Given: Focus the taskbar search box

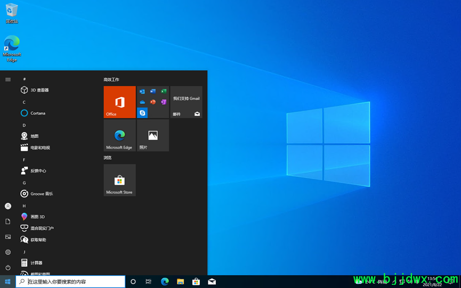Looking at the screenshot, I should pyautogui.click(x=70, y=282).
